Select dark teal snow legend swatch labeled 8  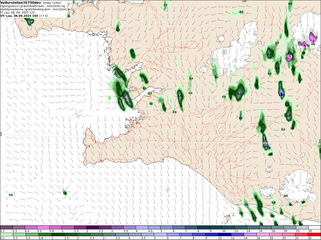(203, 227)
